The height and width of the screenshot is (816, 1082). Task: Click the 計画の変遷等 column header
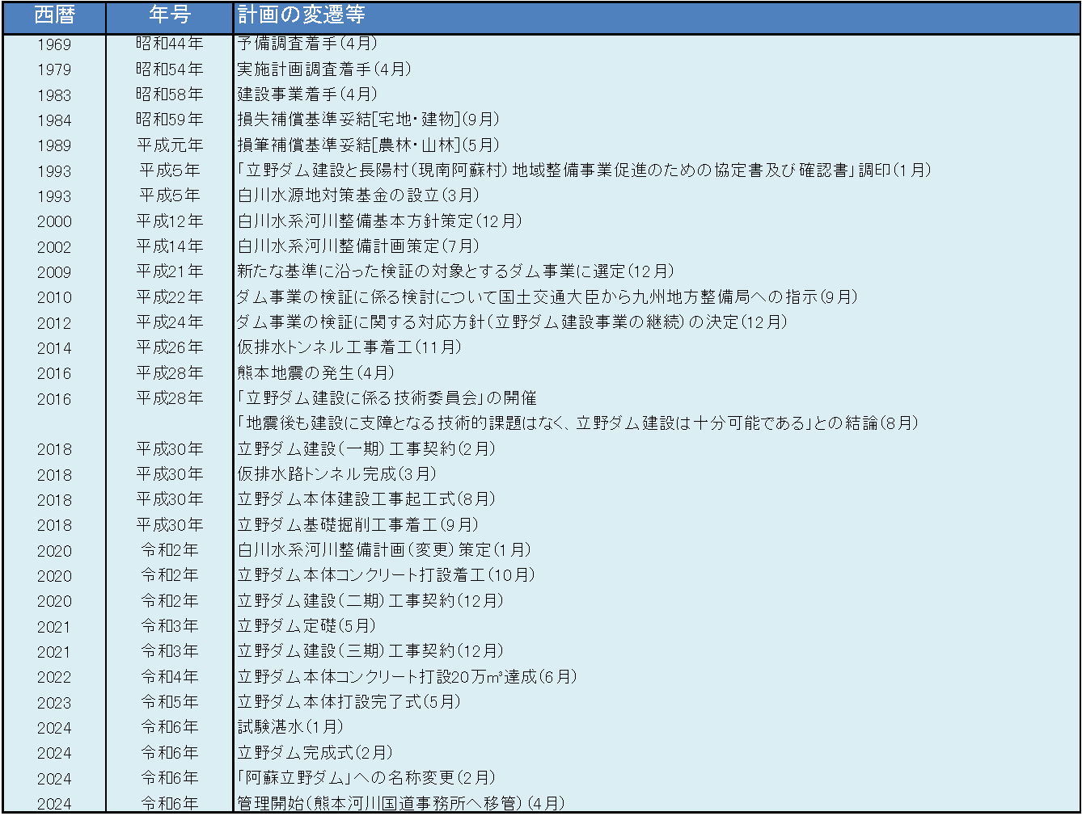[301, 15]
